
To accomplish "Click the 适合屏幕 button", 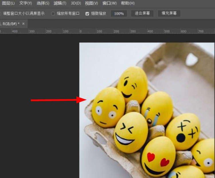I will point(142,13).
